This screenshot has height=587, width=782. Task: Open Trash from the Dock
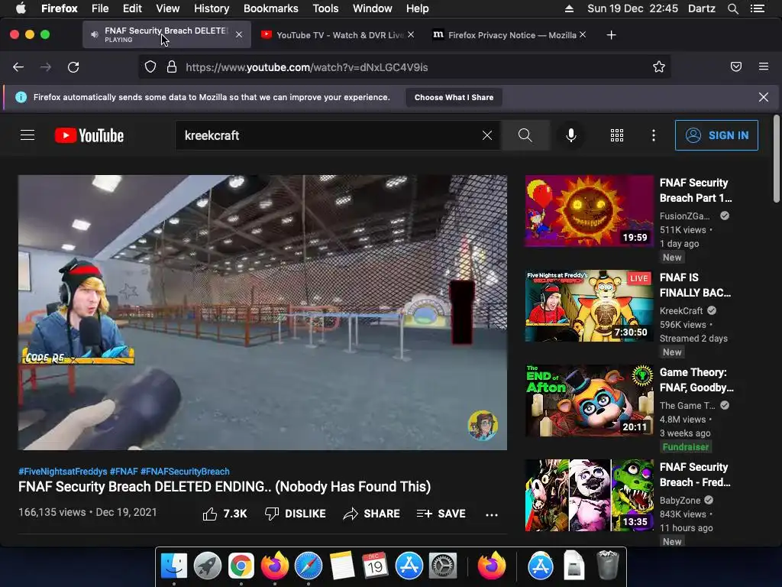coord(607,565)
